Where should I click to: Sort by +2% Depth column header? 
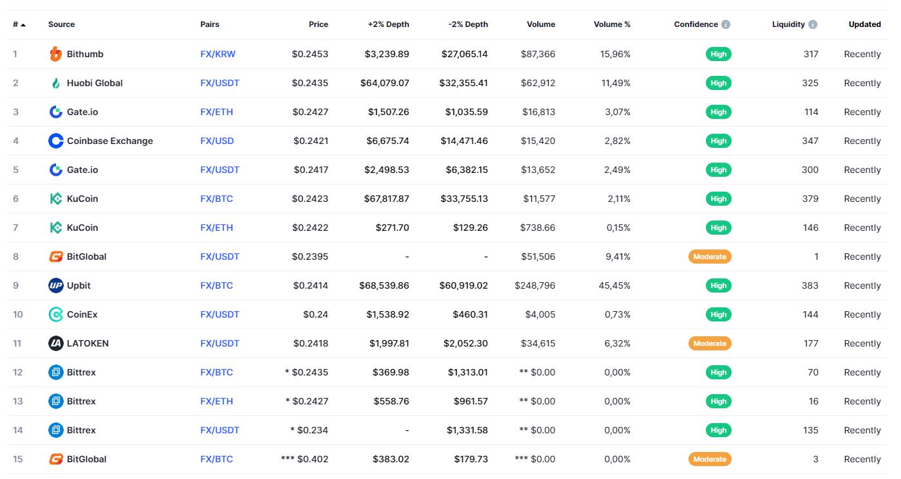[388, 24]
